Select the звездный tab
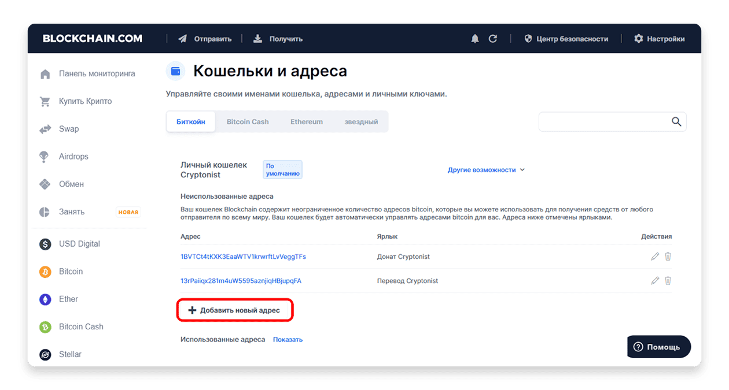Viewport: 729px width, 390px height. [361, 122]
